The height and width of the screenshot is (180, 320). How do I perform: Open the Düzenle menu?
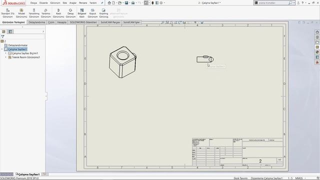coord(43,3)
